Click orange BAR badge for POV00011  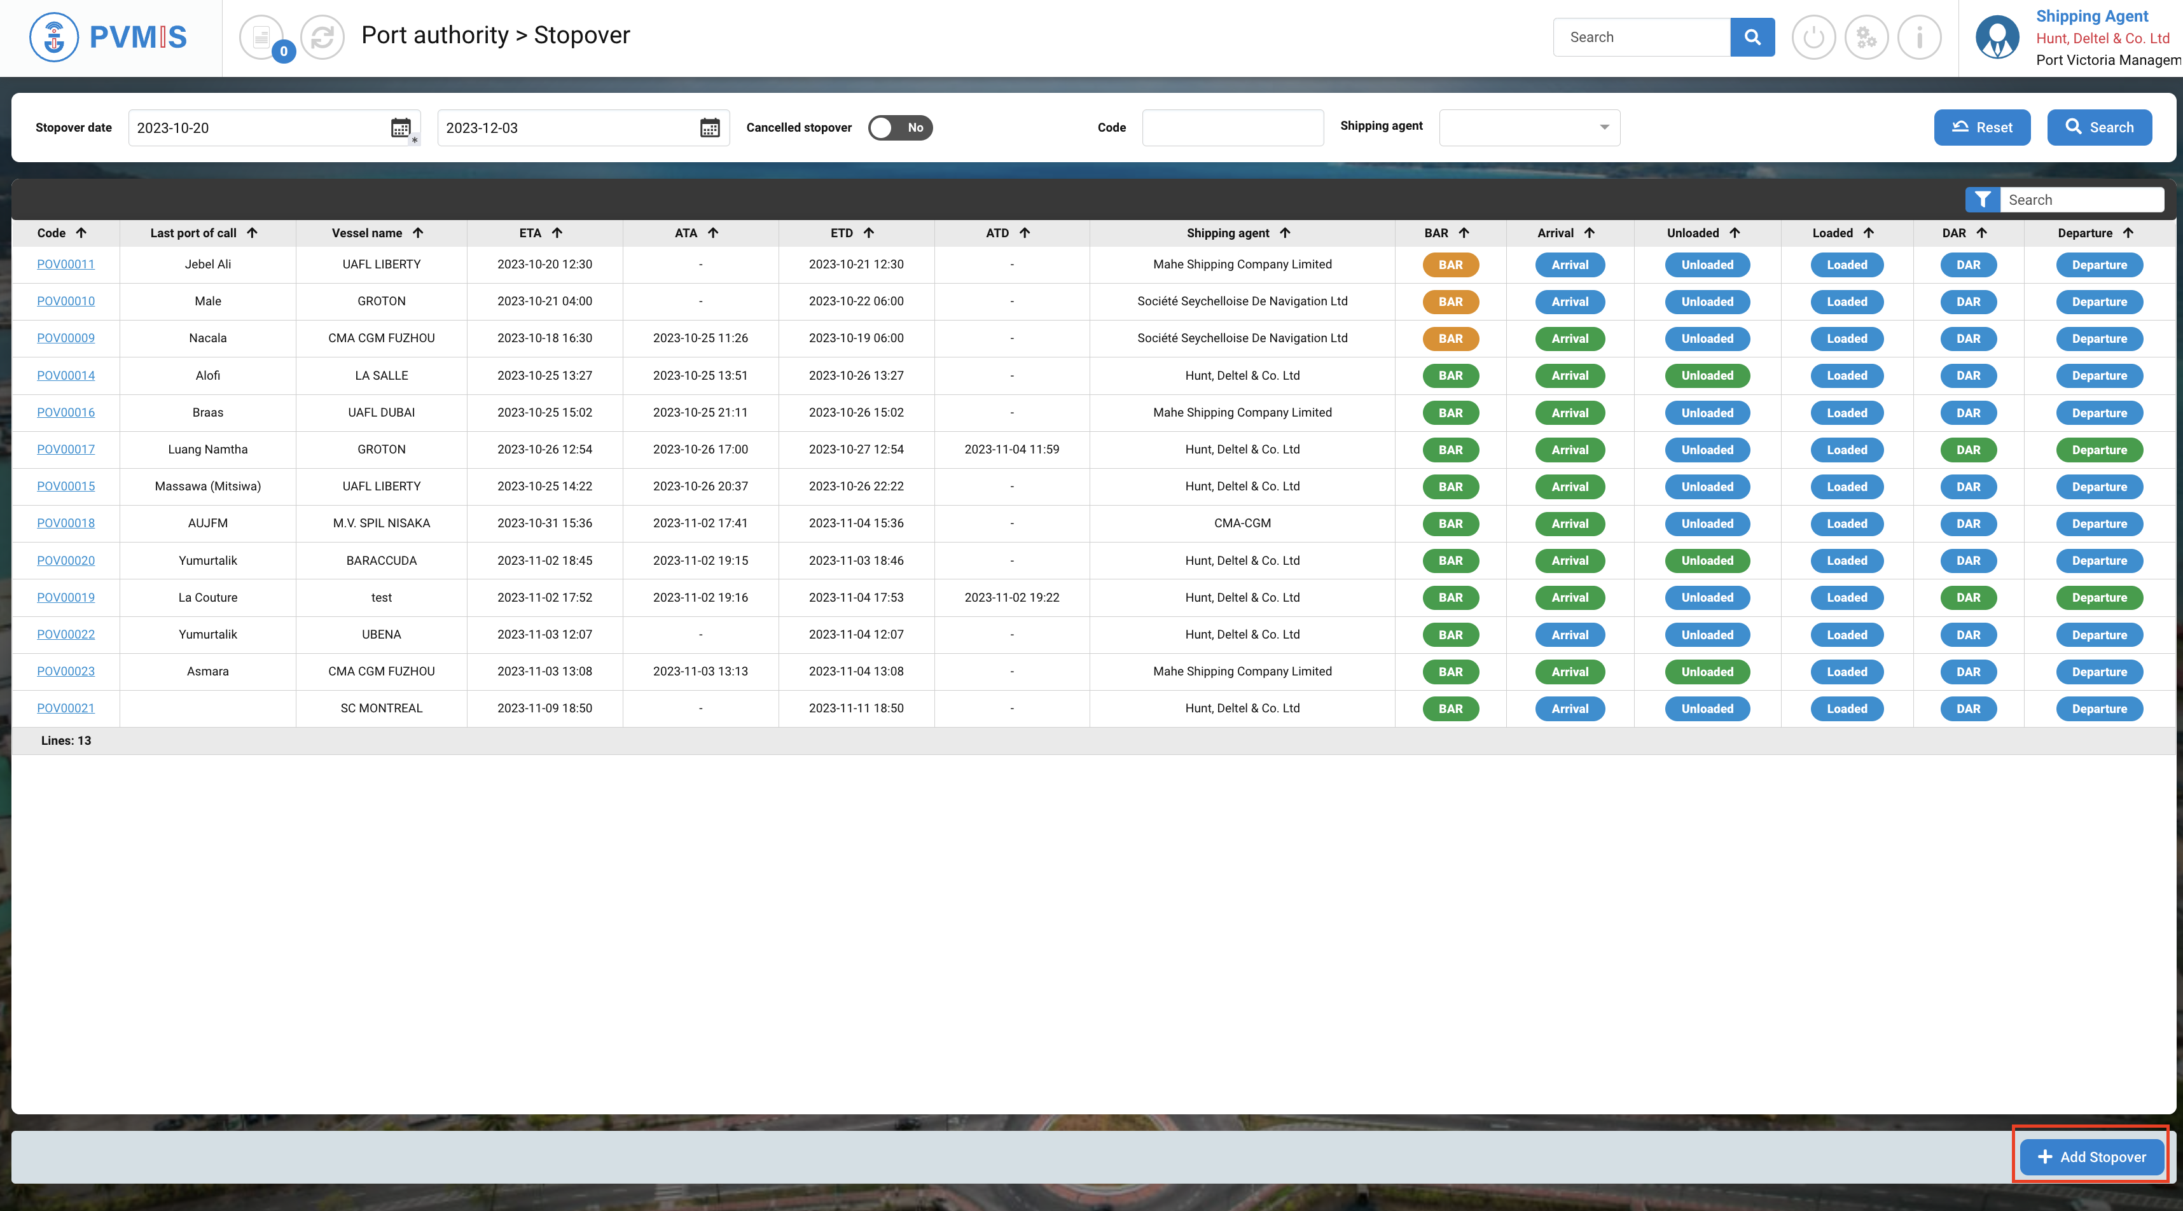tap(1450, 265)
